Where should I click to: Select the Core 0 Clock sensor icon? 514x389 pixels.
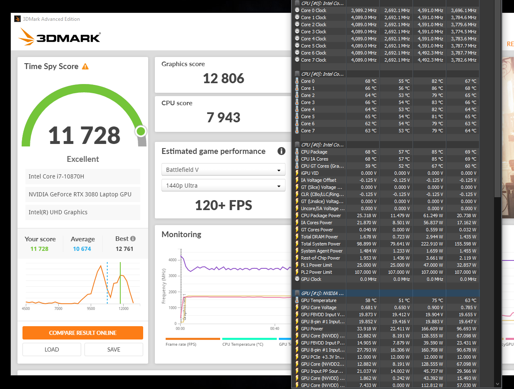click(297, 10)
